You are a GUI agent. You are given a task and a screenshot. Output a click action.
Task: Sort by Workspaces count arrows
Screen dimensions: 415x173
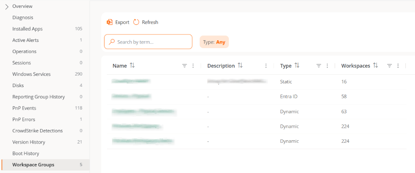[x=376, y=66]
